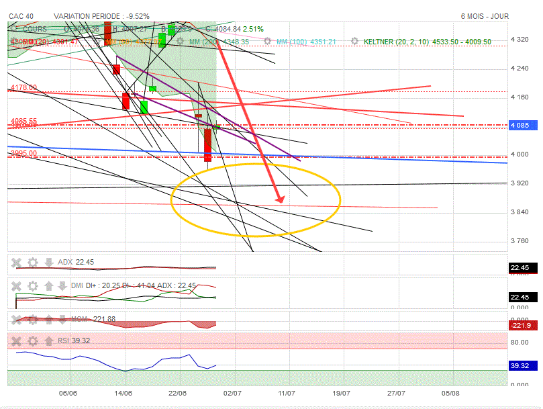Image resolution: width=543 pixels, height=409 pixels.
Task: Move the DMI panel up
Action: pyautogui.click(x=49, y=286)
